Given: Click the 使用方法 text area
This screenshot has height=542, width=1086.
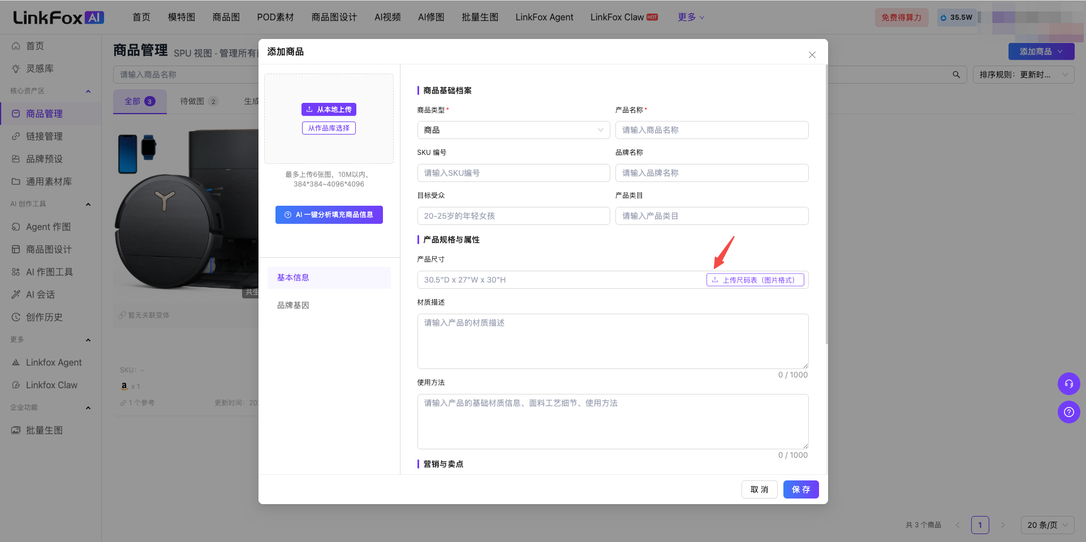Looking at the screenshot, I should (613, 422).
